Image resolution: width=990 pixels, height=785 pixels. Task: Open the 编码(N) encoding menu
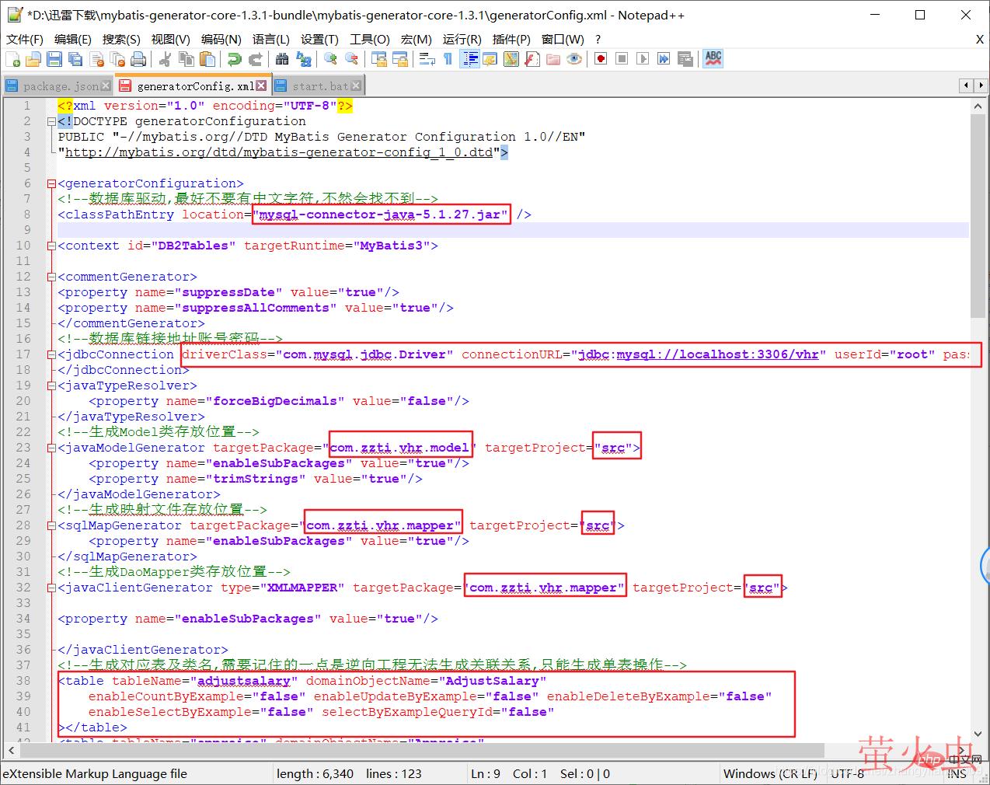point(221,39)
